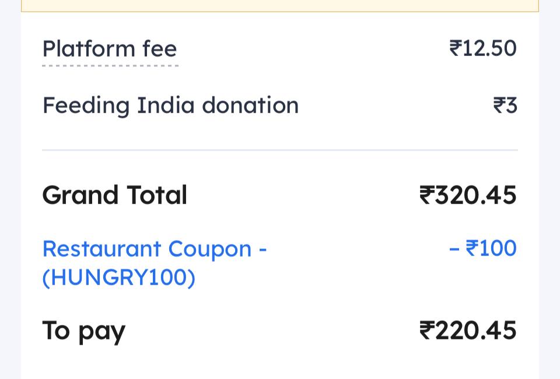This screenshot has width=560, height=379.
Task: Click the ₹100 coupon discount amount
Action: coord(491,248)
